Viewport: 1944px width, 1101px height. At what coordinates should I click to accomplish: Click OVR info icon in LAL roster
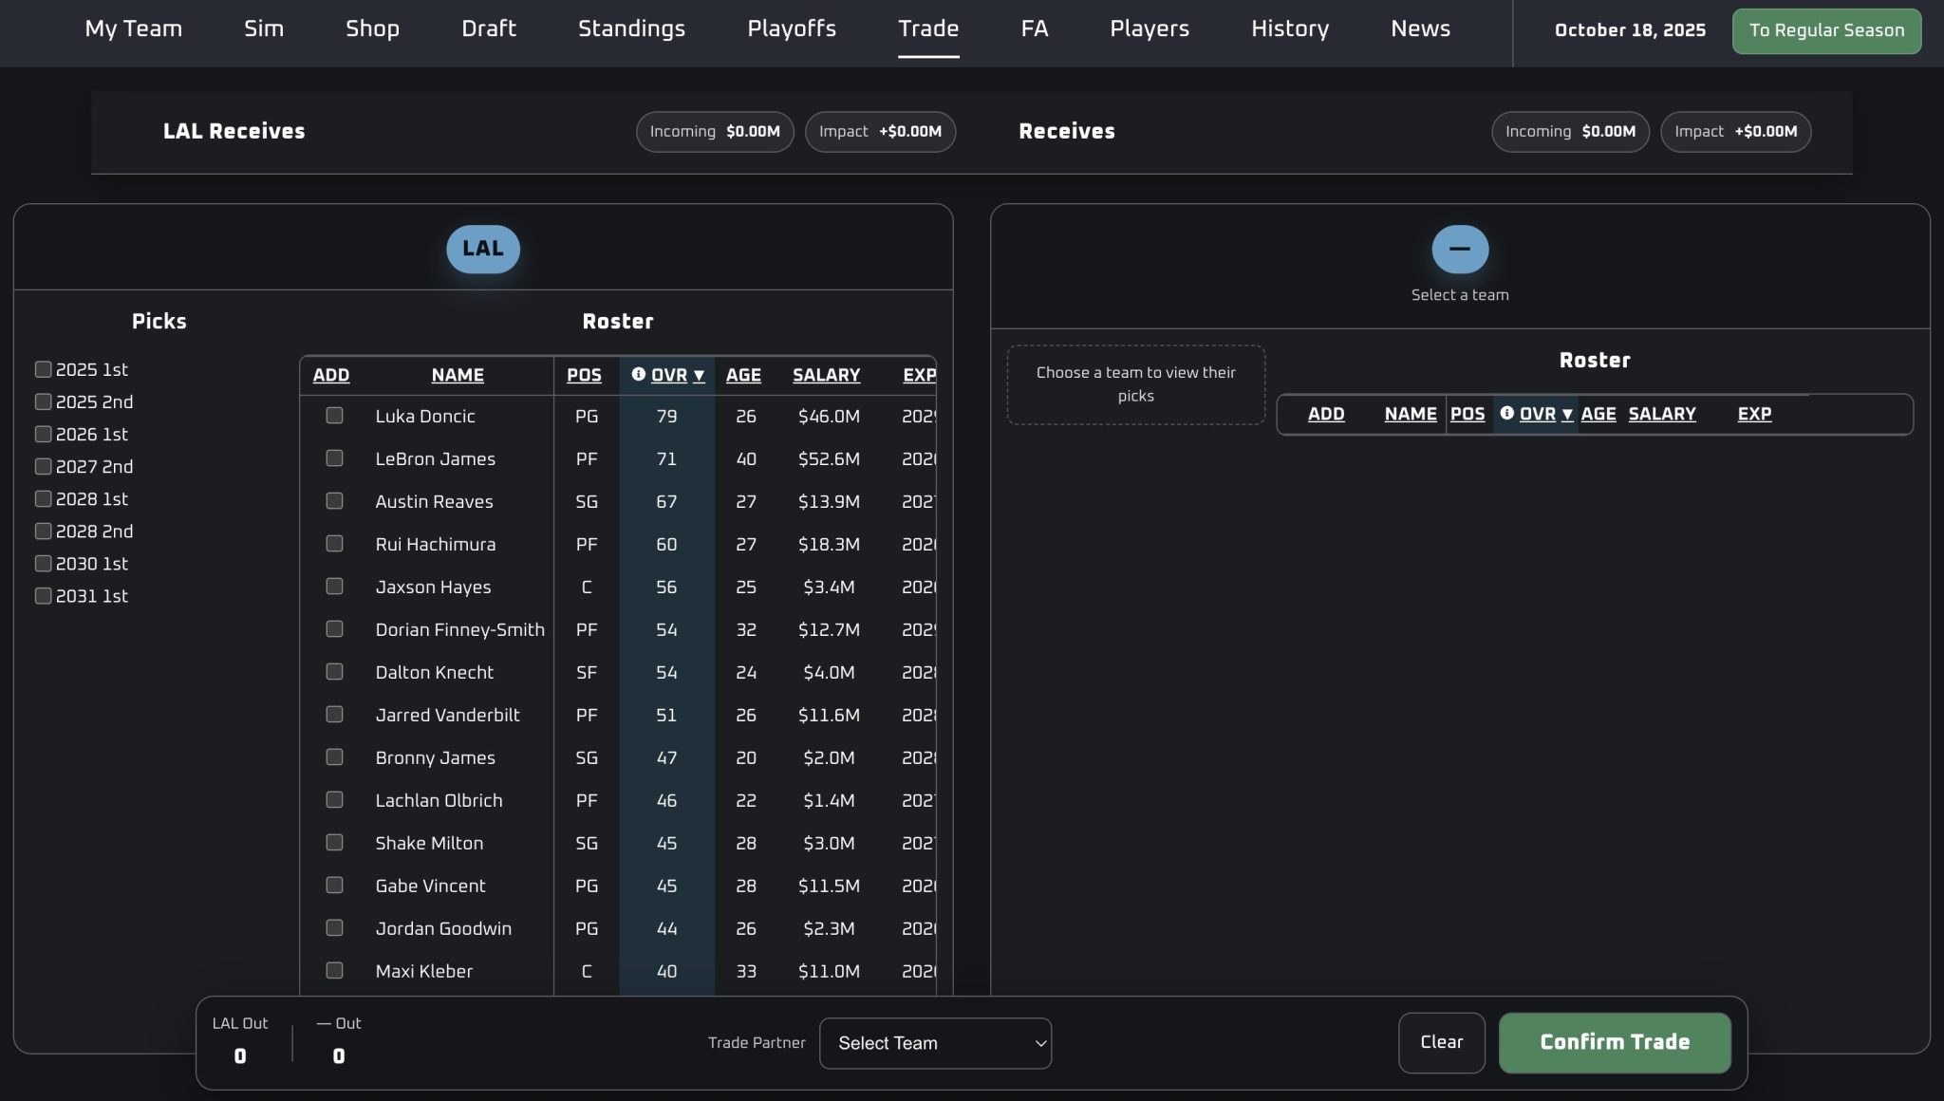(x=639, y=375)
